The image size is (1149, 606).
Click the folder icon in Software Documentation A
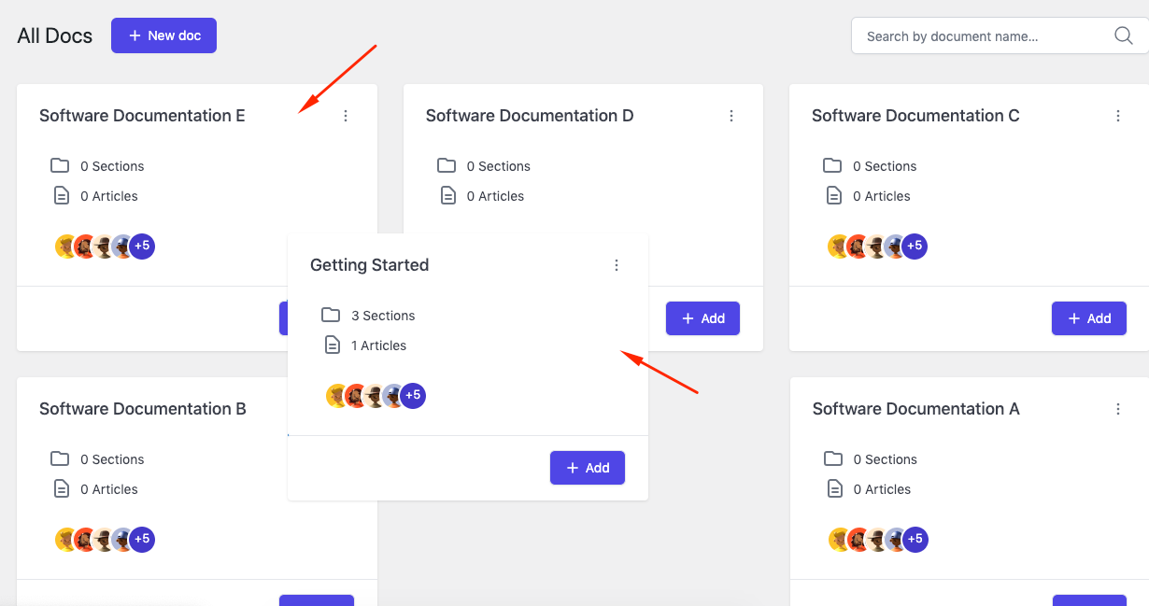point(833,458)
